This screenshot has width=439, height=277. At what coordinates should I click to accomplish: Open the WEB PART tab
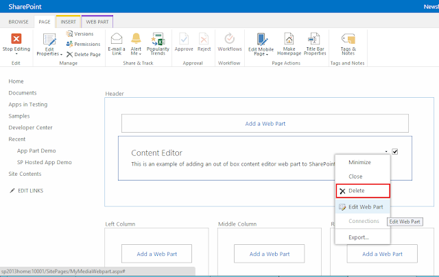(97, 22)
